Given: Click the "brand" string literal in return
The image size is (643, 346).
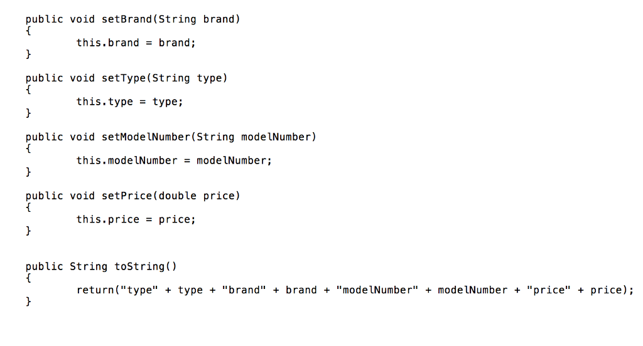Looking at the screenshot, I should [244, 290].
